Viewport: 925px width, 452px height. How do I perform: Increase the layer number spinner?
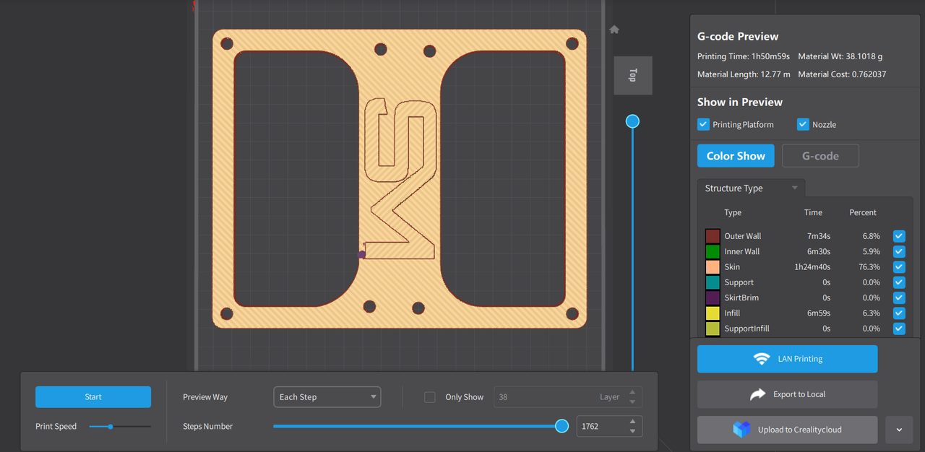click(x=632, y=392)
